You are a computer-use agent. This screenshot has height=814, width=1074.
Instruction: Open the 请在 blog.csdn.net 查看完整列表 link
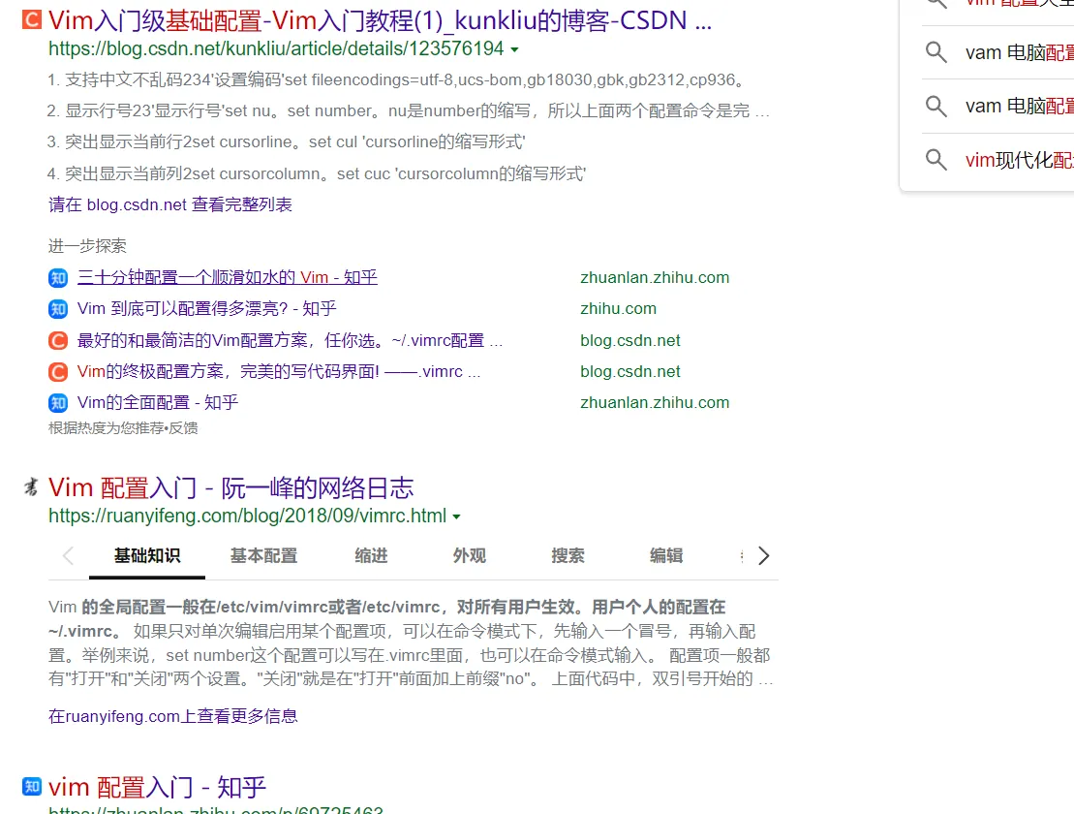tap(170, 204)
